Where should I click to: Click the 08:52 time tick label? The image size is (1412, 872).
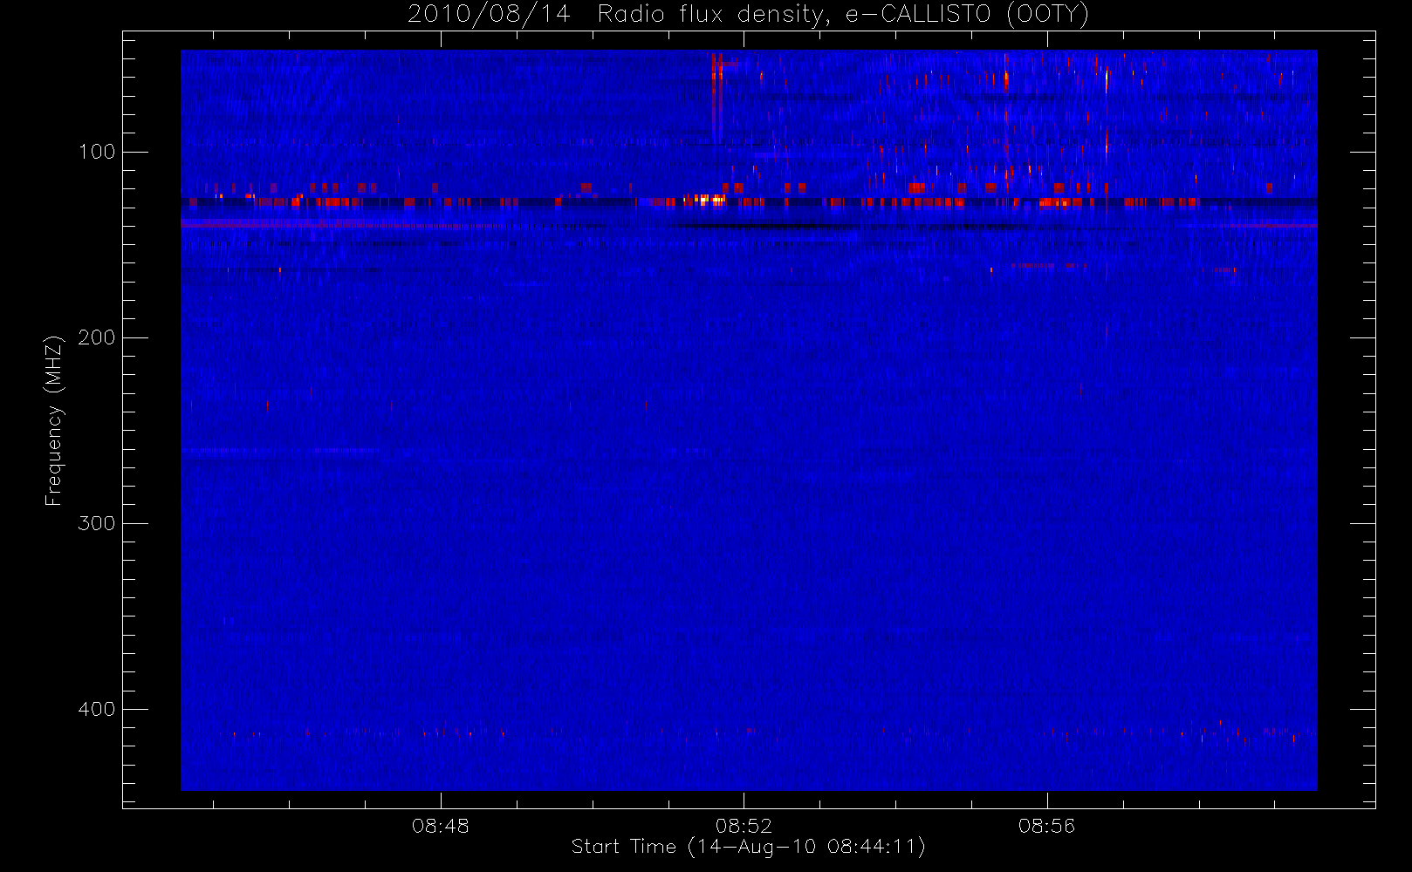(x=744, y=826)
